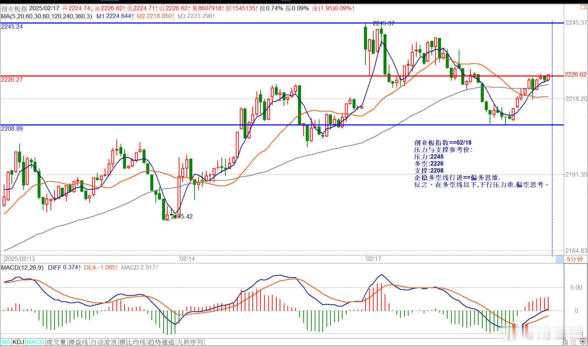Select the 顾比均线 indicator tab
This screenshot has width=588, height=347.
point(133,342)
